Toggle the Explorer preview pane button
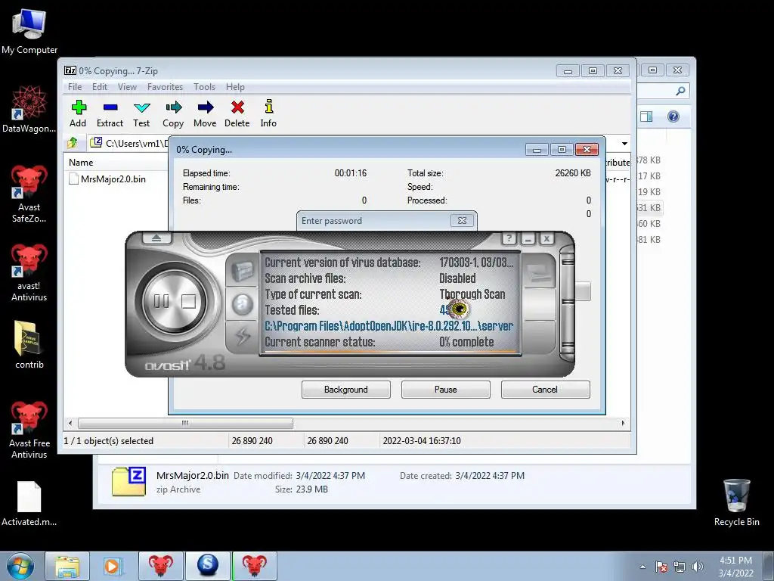The width and height of the screenshot is (774, 581). point(646,117)
